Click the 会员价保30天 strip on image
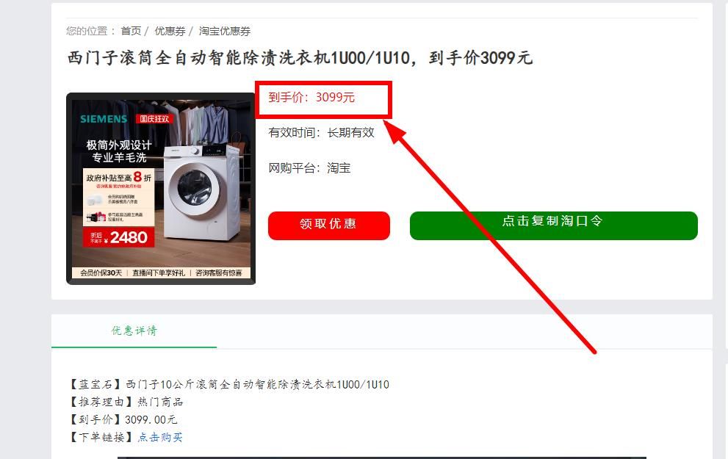728x459 pixels. 101,273
